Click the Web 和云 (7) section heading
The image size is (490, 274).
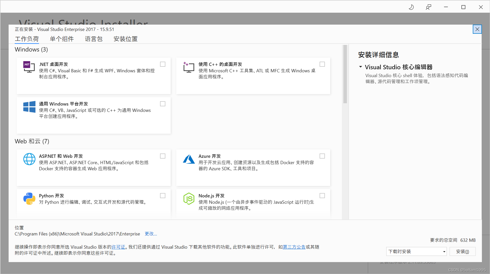pyautogui.click(x=32, y=141)
